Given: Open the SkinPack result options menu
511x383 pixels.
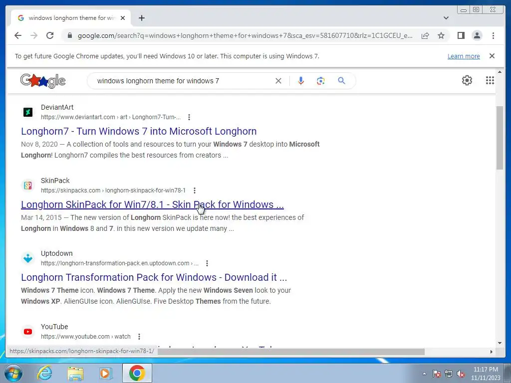Looking at the screenshot, I should (x=195, y=190).
